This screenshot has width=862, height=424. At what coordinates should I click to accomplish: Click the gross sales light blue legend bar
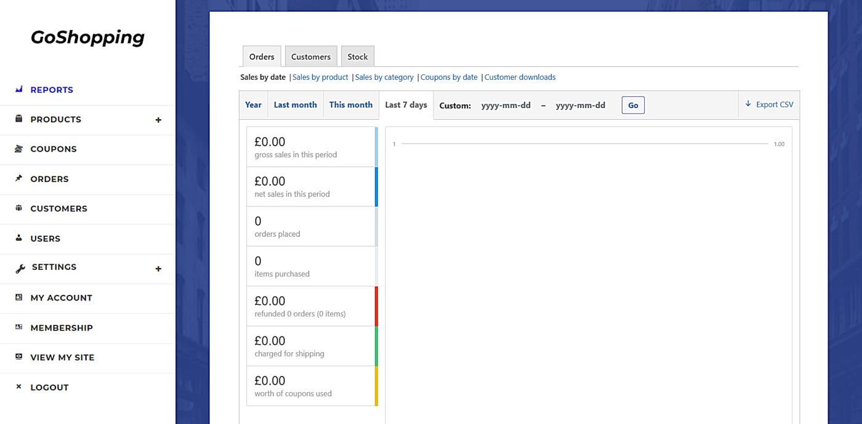376,147
